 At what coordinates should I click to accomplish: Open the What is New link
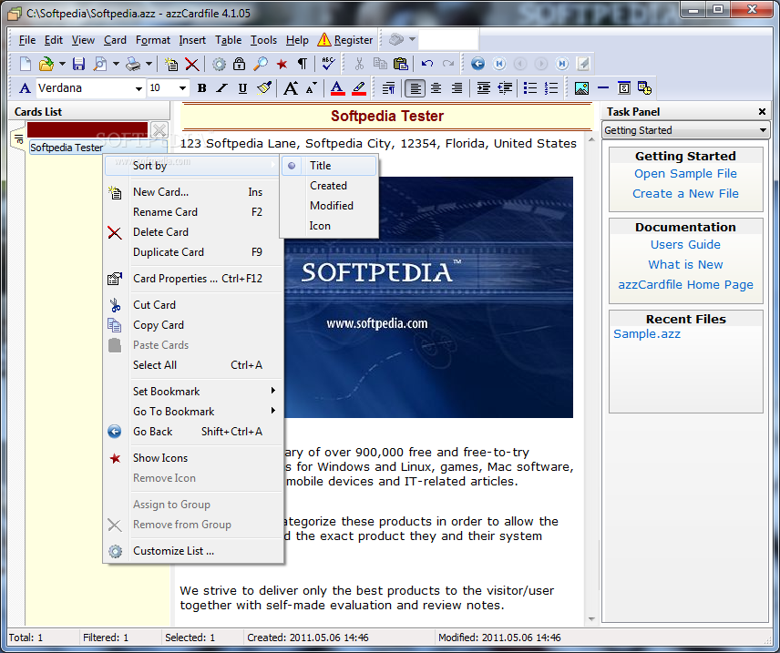pos(685,265)
